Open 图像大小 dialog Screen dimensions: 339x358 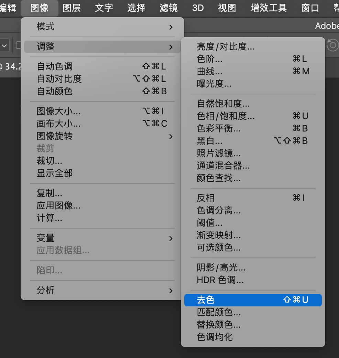(x=102, y=111)
